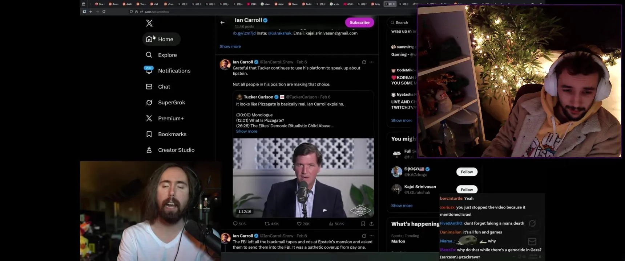Open the more options on the Tucker tweet
The height and width of the screenshot is (261, 625).
click(371, 62)
